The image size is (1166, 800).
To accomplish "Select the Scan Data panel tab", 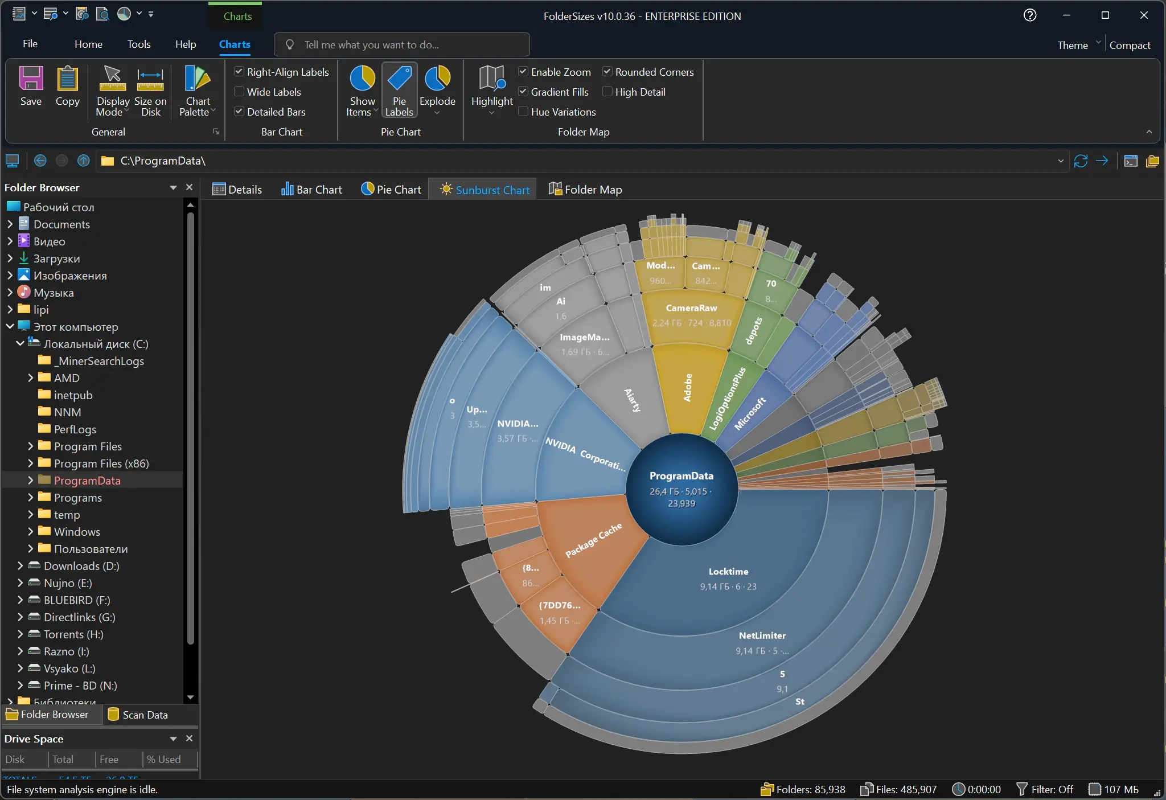I will (138, 715).
